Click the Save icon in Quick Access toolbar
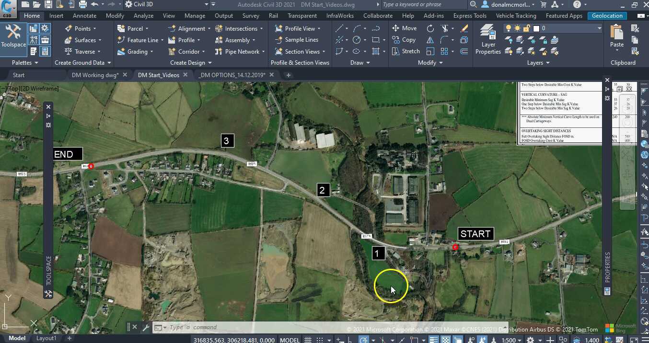This screenshot has width=649, height=343. (48, 4)
